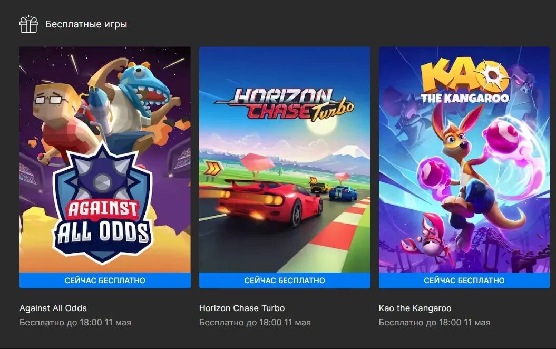Click the free-until date under Kao the Kangaroo
Image resolution: width=556 pixels, height=349 pixels.
435,323
